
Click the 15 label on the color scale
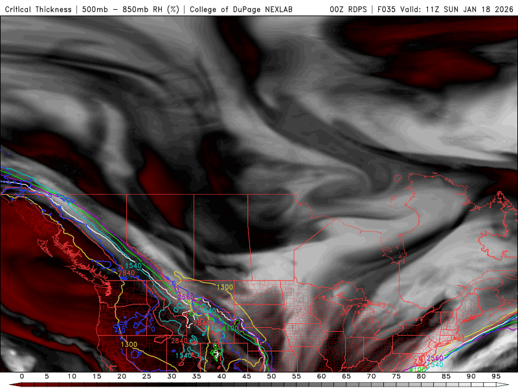[96, 376]
